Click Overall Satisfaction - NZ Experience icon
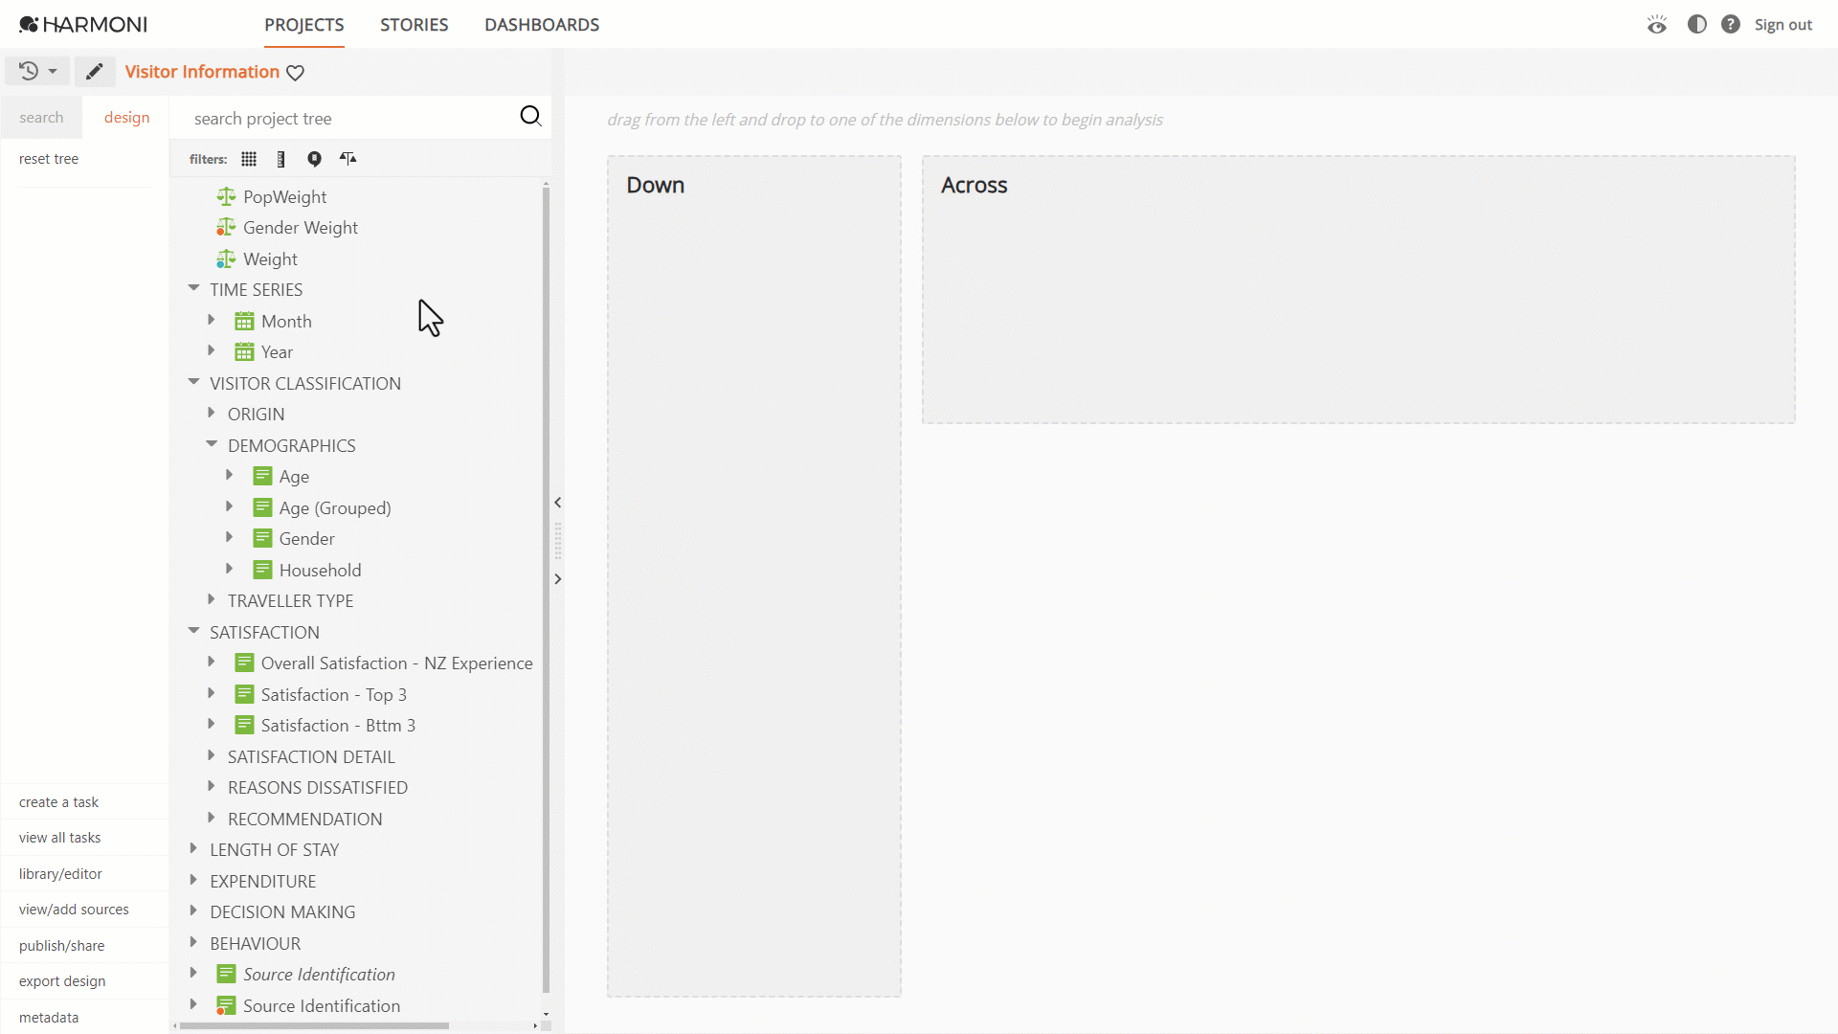 [244, 663]
